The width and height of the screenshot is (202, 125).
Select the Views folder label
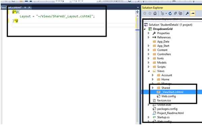(x=161, y=71)
